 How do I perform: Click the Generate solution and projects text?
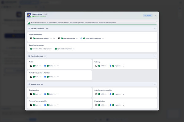pos(41,49)
